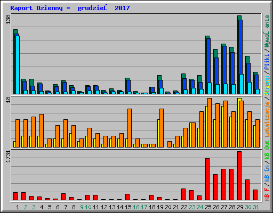Screen dimensions: 273x213
Task: Click day label 3 on the x-axis
Action: pyautogui.click(x=34, y=207)
